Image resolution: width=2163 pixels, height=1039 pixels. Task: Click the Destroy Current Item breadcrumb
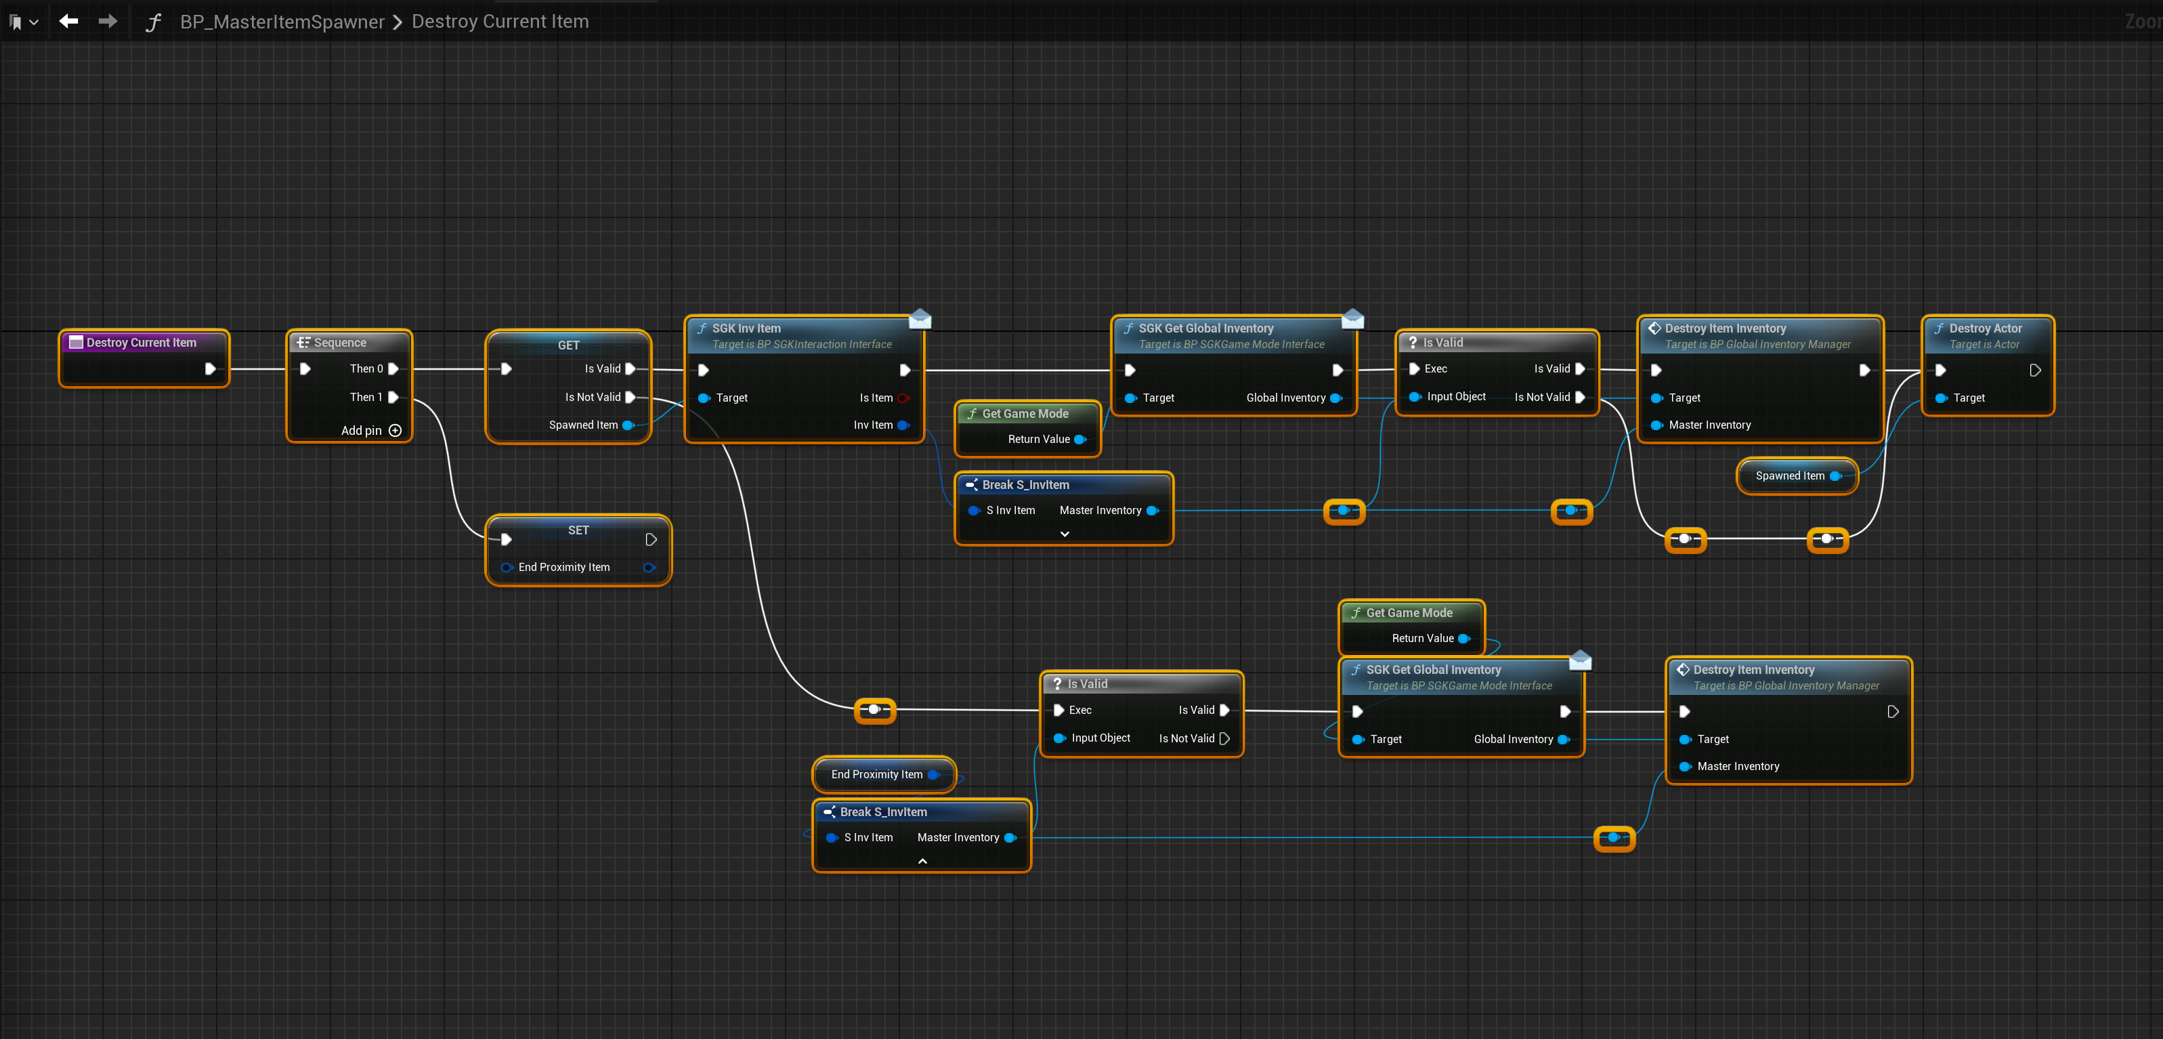(x=500, y=22)
